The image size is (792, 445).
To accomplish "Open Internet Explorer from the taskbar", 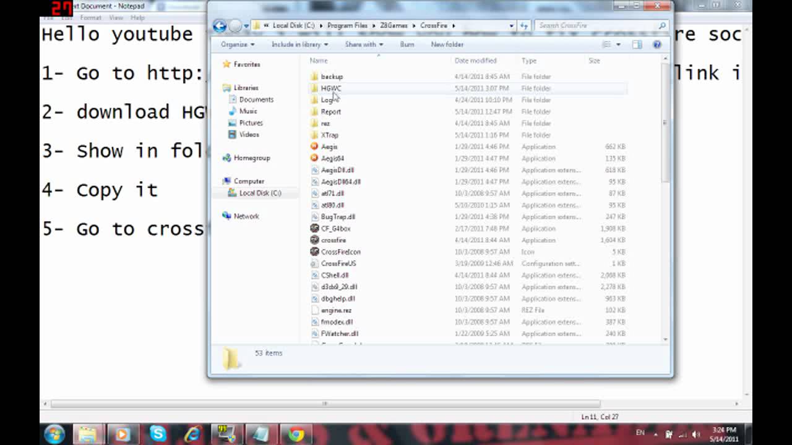I will (x=192, y=434).
